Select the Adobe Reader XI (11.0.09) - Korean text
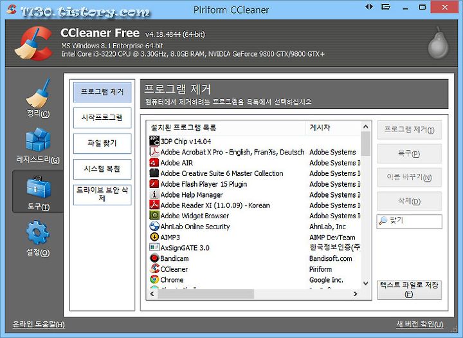The image size is (463, 338). [x=215, y=205]
